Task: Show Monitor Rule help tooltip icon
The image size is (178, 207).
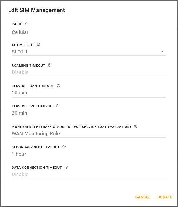Action: click(x=135, y=126)
